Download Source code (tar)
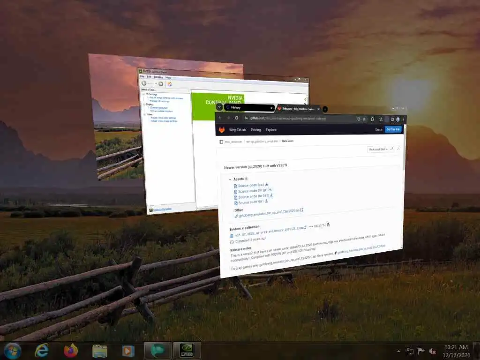 click(x=251, y=202)
